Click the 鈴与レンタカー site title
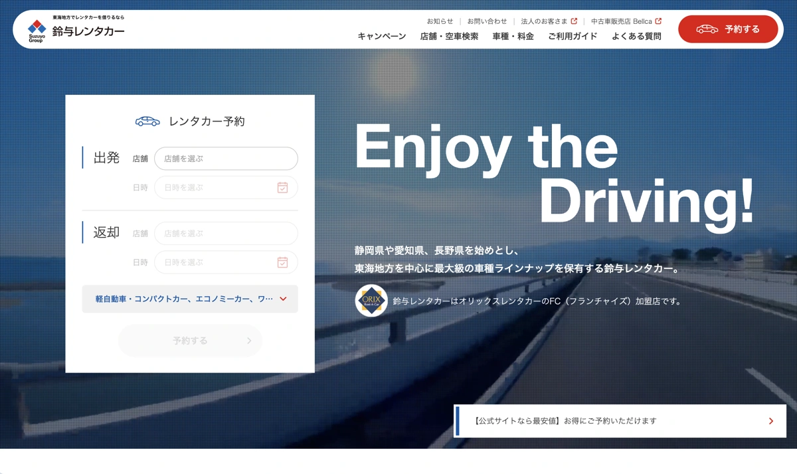The width and height of the screenshot is (797, 474). tap(88, 31)
